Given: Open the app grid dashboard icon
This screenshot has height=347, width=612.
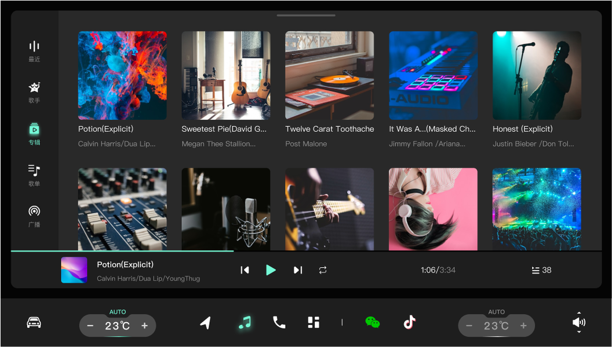Looking at the screenshot, I should point(314,323).
